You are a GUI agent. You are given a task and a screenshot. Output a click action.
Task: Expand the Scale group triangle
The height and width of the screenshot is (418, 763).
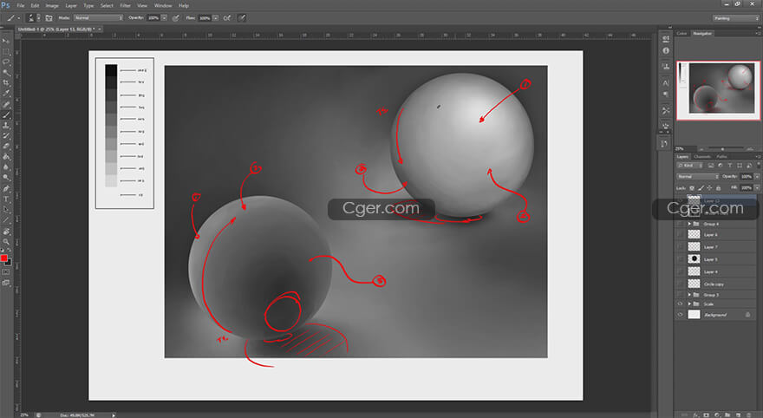pyautogui.click(x=689, y=304)
